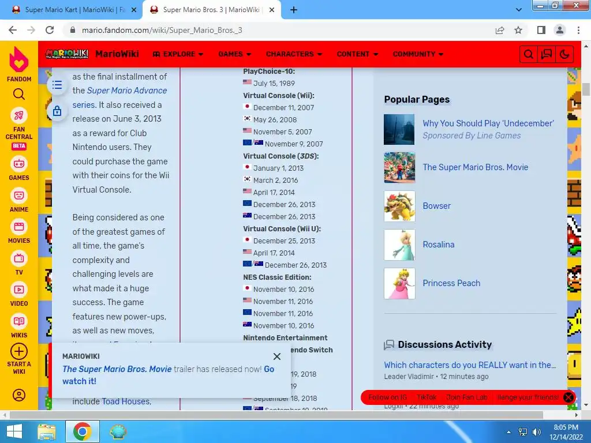
Task: Click the Fandom flame logo
Action: [x=19, y=59]
